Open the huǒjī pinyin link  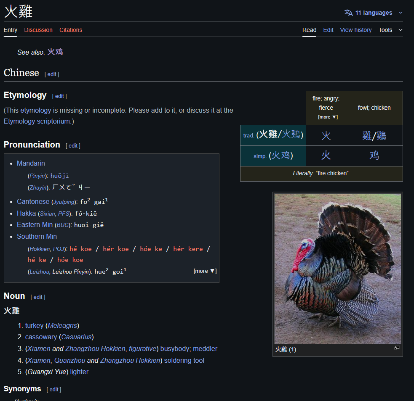coord(59,176)
